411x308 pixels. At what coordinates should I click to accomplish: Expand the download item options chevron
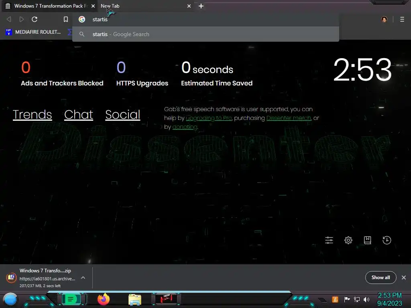pyautogui.click(x=83, y=278)
